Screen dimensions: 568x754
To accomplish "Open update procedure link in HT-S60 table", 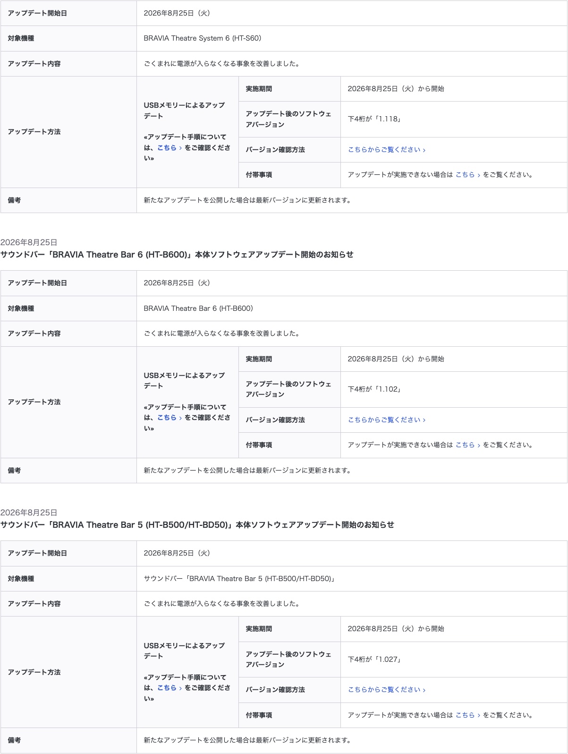I will 170,147.
